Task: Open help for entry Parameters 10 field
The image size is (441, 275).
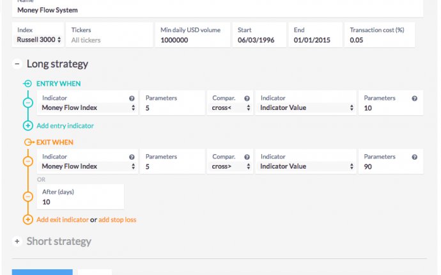Action: point(415,98)
